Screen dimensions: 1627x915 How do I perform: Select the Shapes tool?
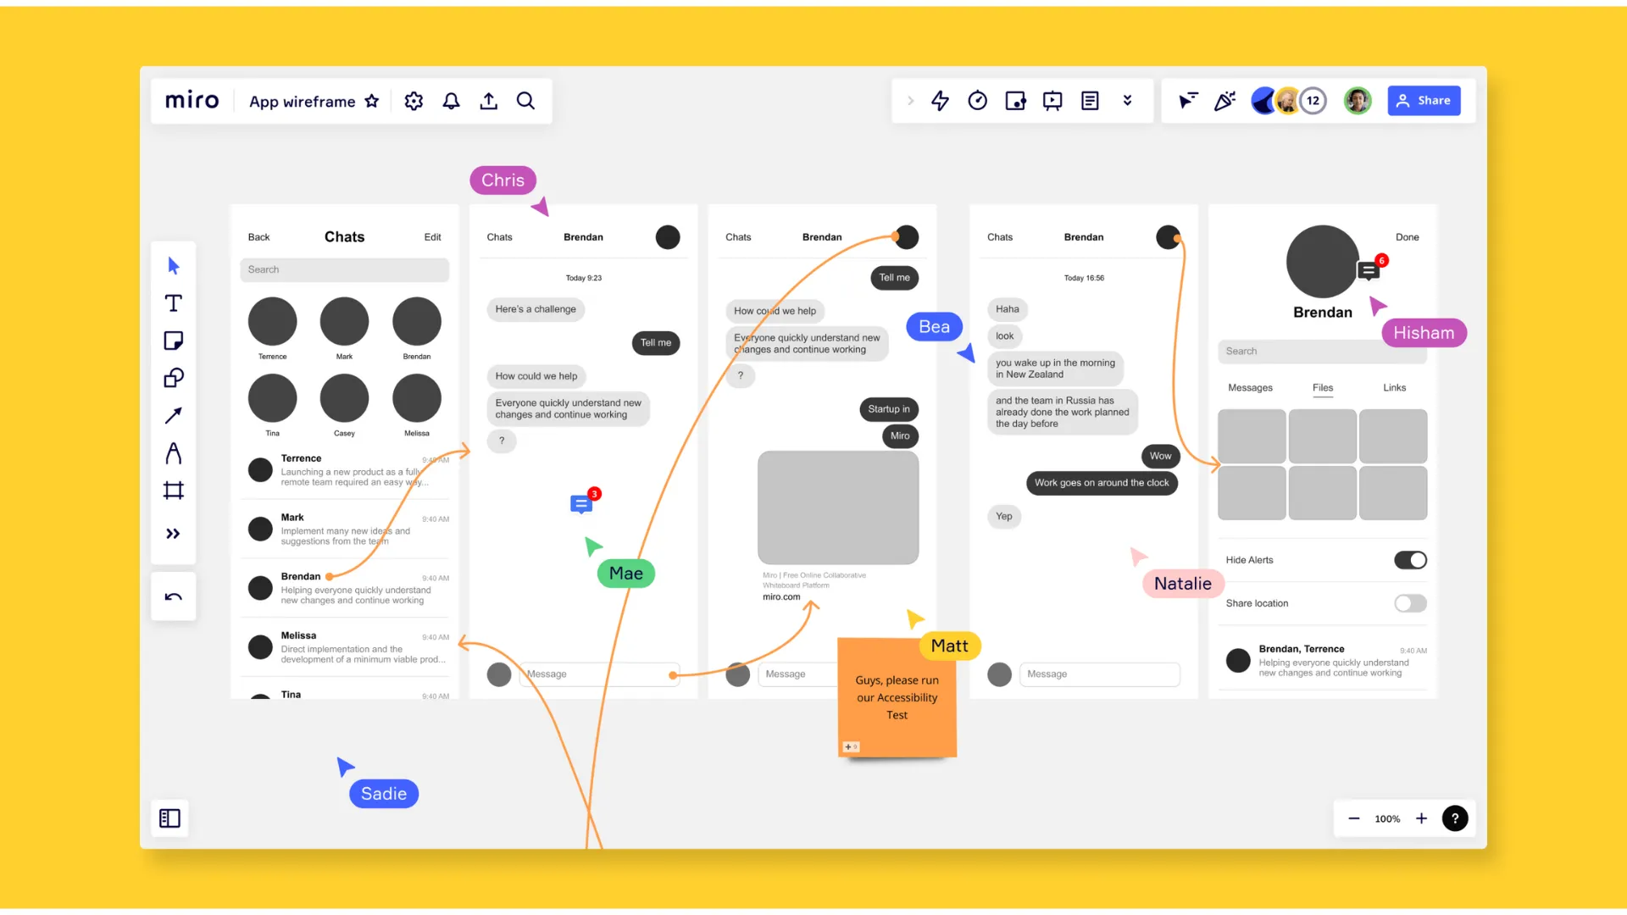coord(173,378)
